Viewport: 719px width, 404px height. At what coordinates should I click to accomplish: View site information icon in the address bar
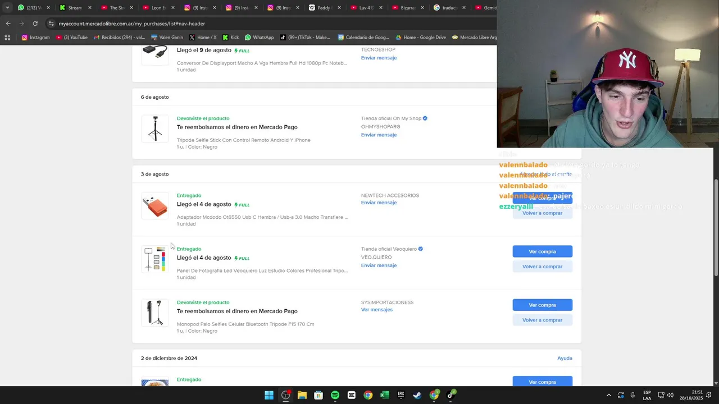click(51, 24)
